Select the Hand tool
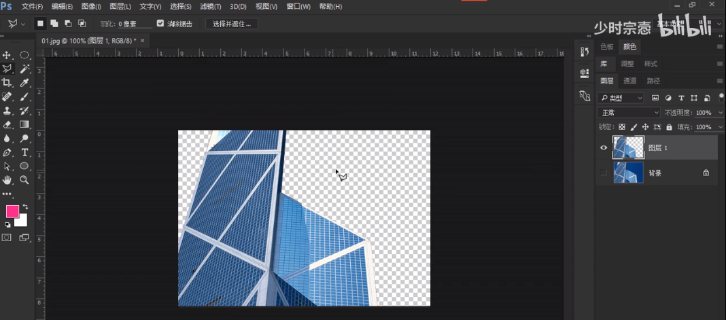The width and height of the screenshot is (726, 320). coord(7,180)
